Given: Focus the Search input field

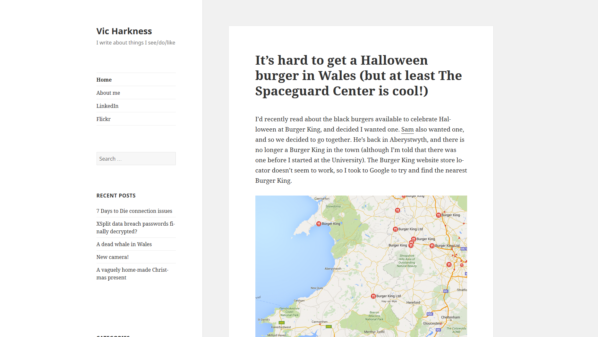Looking at the screenshot, I should pyautogui.click(x=136, y=159).
